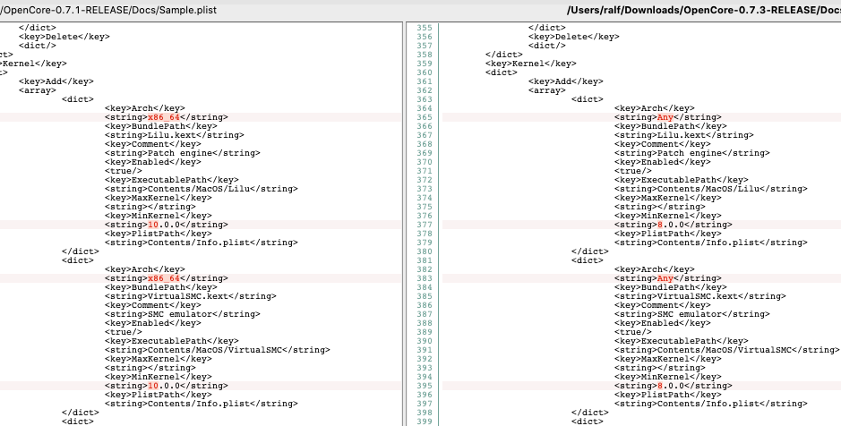841x426 pixels.
Task: Select line number 395 in the gutter
Action: point(425,386)
